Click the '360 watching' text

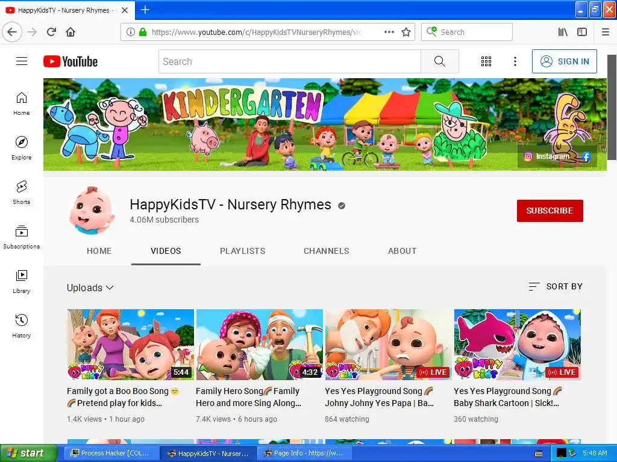[476, 419]
